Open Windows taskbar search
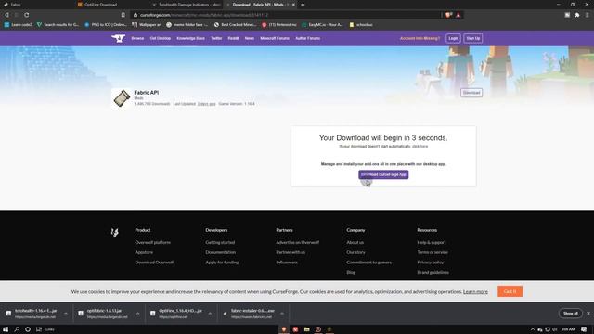Viewport: 594px width, 334px height. click(x=17, y=329)
